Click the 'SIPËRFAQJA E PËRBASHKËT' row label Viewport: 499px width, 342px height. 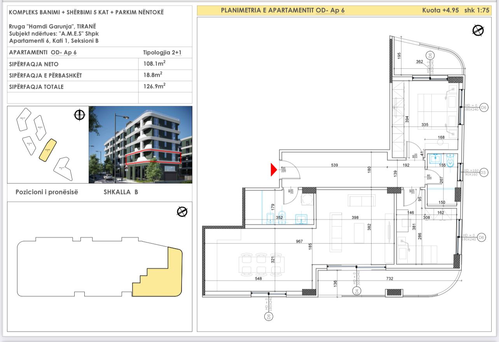click(x=45, y=75)
